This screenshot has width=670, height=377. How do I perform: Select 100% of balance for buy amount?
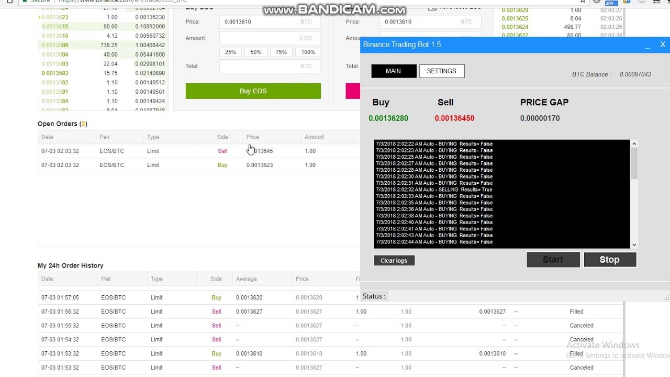pyautogui.click(x=308, y=52)
